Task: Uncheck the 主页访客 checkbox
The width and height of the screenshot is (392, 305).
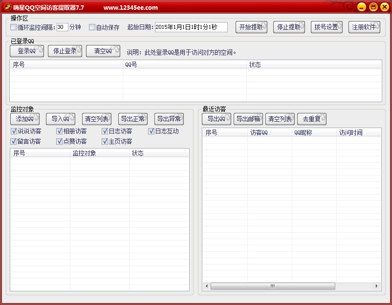Action: click(105, 141)
